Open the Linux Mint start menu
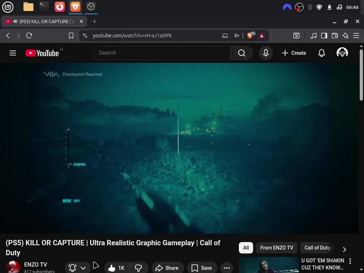The image size is (364, 273). (8, 7)
